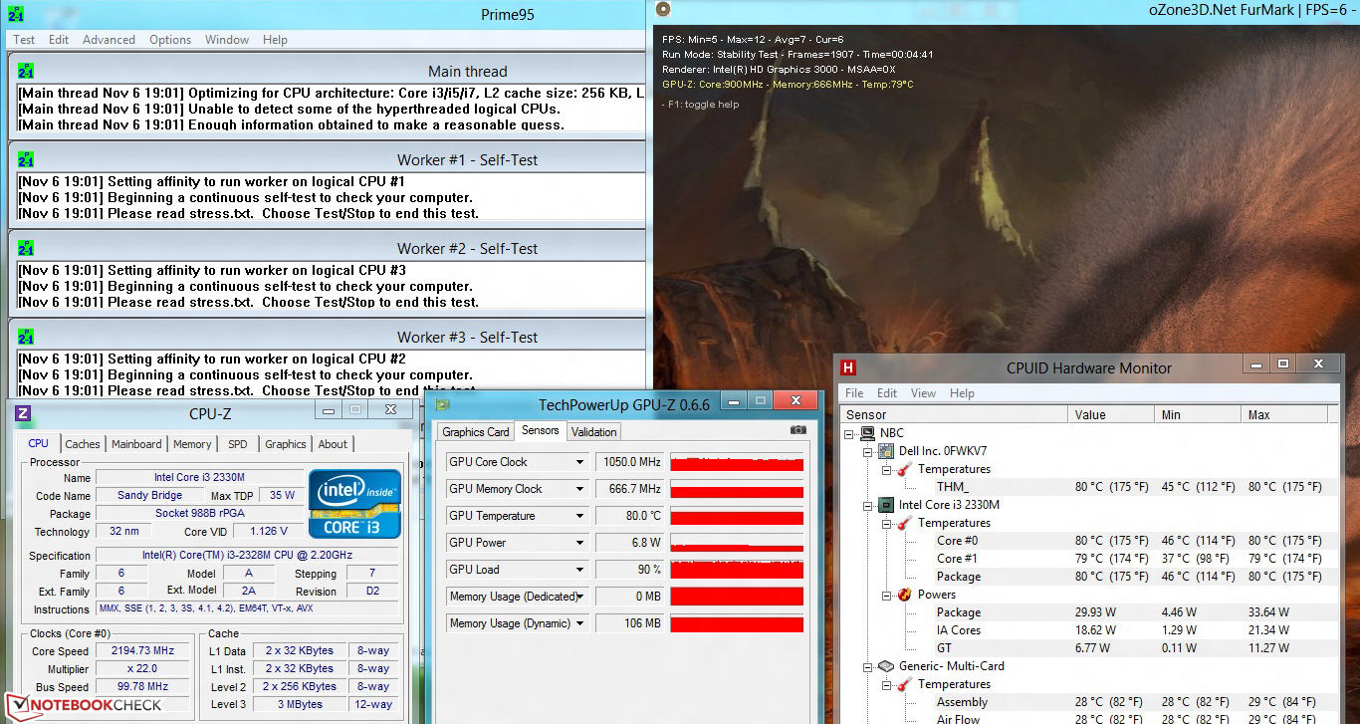Open the GPU Temperature sensor dropdown
This screenshot has height=724, width=1360.
(579, 516)
